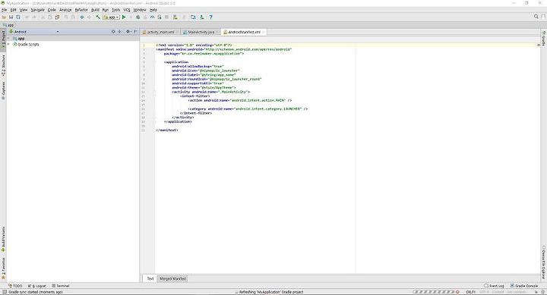
Task: Click the Cut scissors icon
Action: coord(43,17)
